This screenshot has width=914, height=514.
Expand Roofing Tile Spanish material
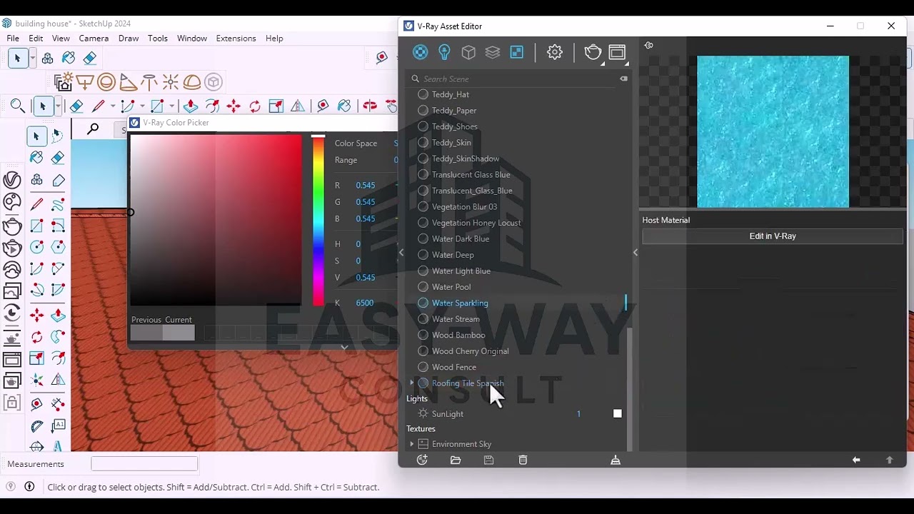(x=411, y=383)
